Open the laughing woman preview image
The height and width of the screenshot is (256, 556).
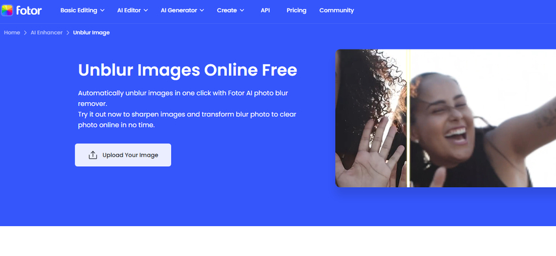tap(445, 118)
